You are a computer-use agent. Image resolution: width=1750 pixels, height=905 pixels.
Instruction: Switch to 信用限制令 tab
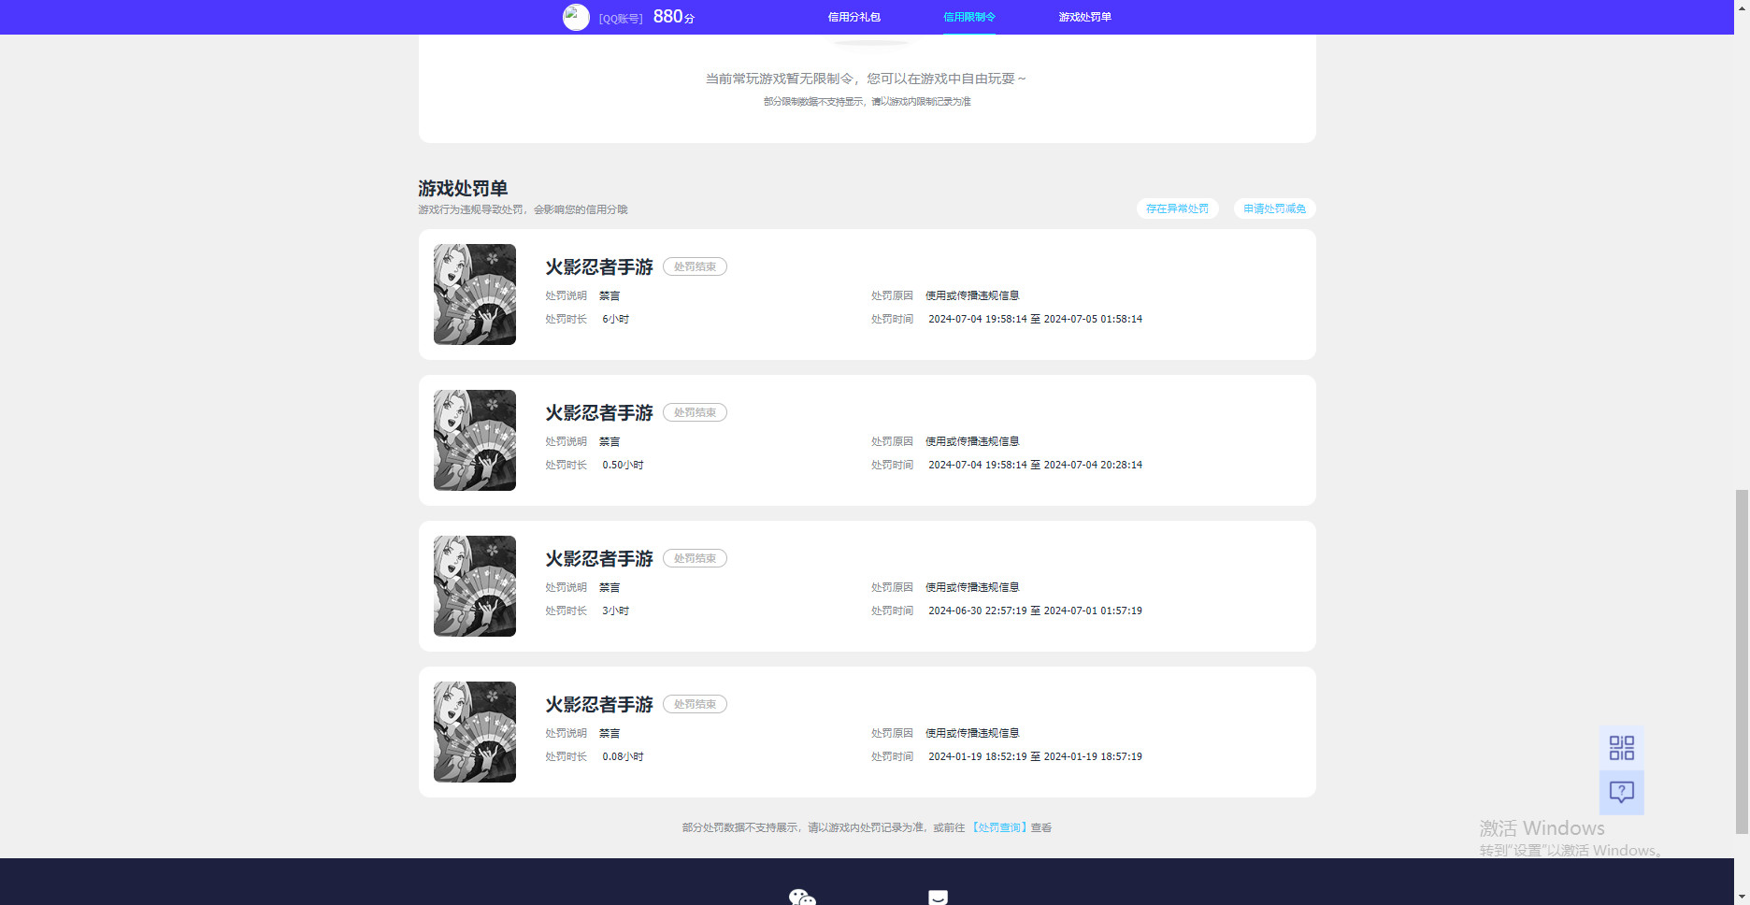(968, 17)
